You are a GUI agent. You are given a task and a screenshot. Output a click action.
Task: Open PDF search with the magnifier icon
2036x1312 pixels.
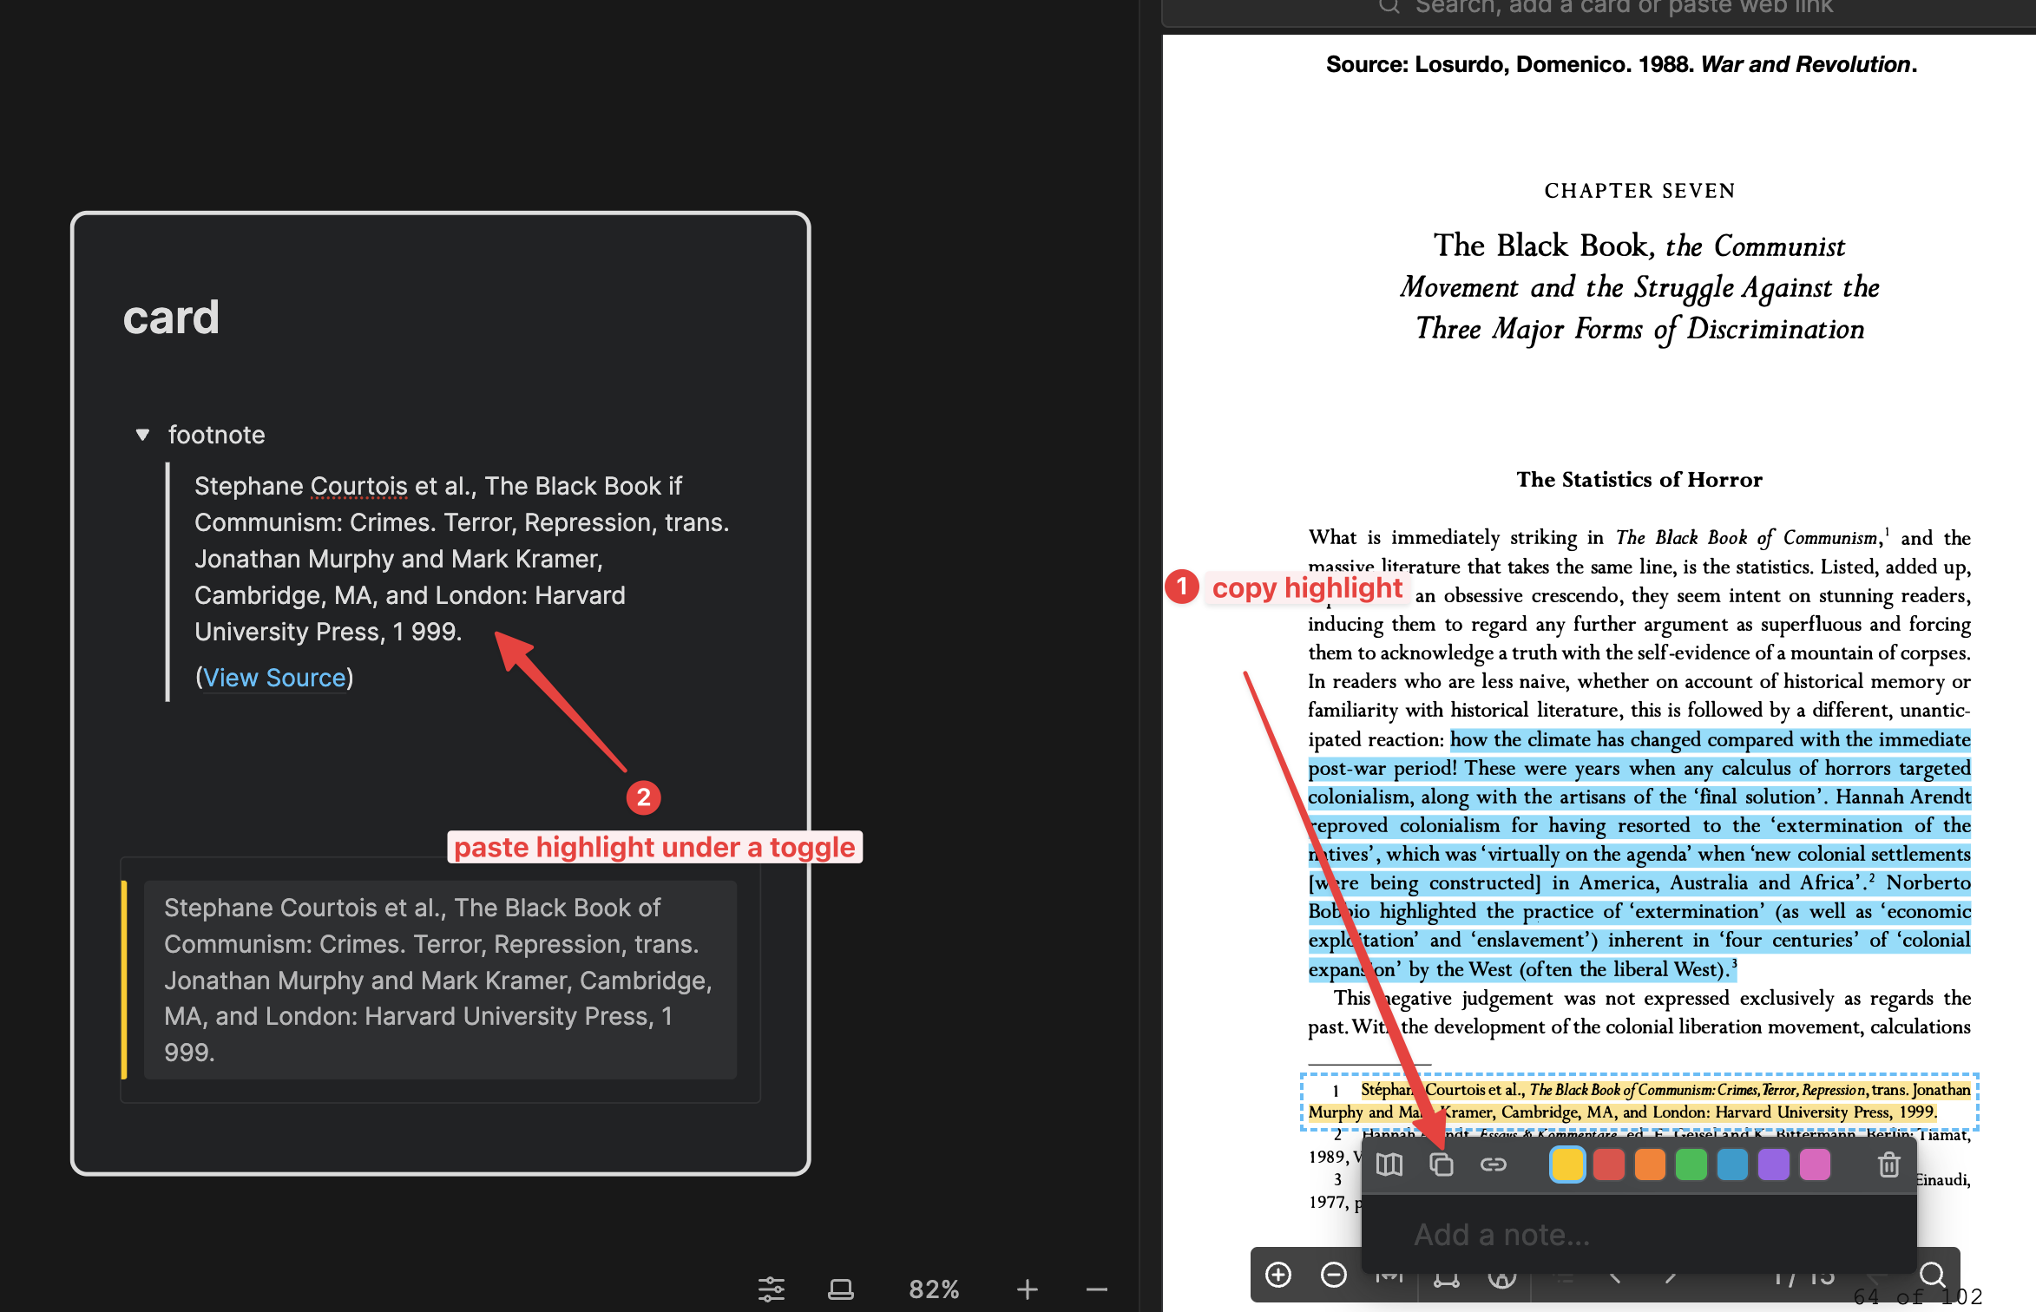coord(1933,1275)
